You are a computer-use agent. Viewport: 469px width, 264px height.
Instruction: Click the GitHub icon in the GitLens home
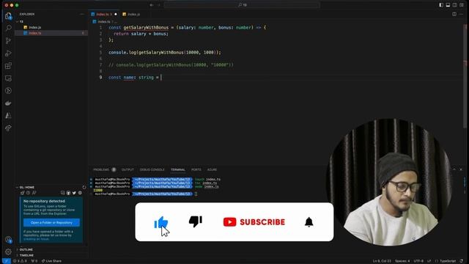pyautogui.click(x=68, y=193)
